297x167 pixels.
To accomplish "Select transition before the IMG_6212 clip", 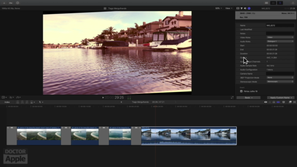I will [x=136, y=136].
